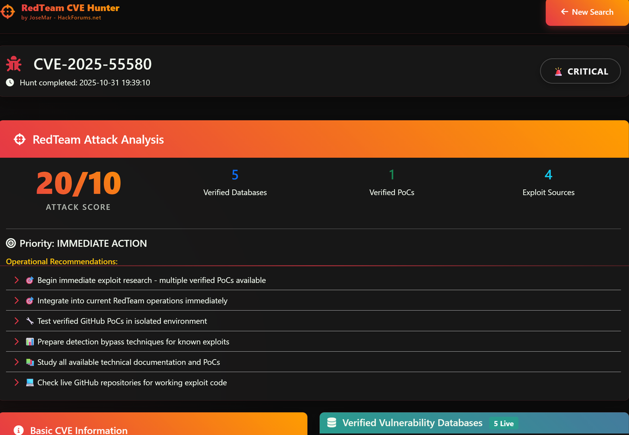Viewport: 629px width, 435px height.
Task: Click the database icon in Verified Vulnerability Databases
Action: [x=332, y=422]
